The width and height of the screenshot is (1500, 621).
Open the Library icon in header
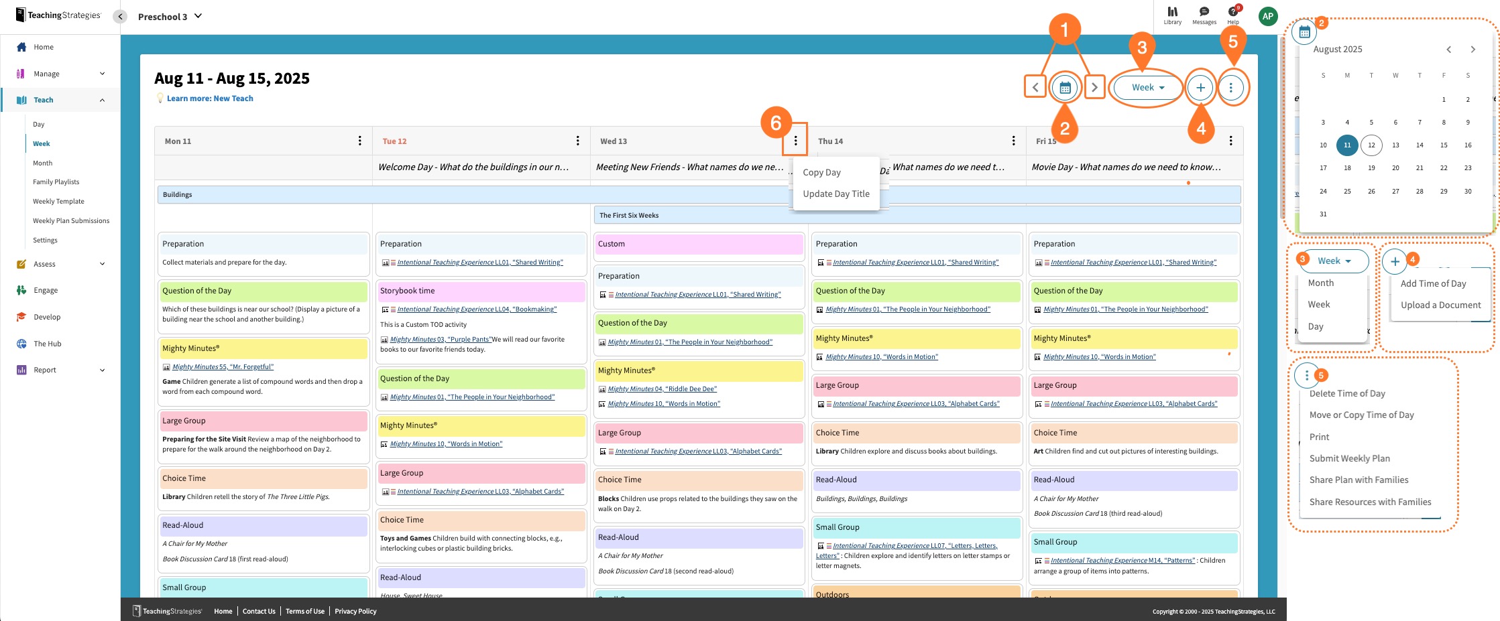1172,15
